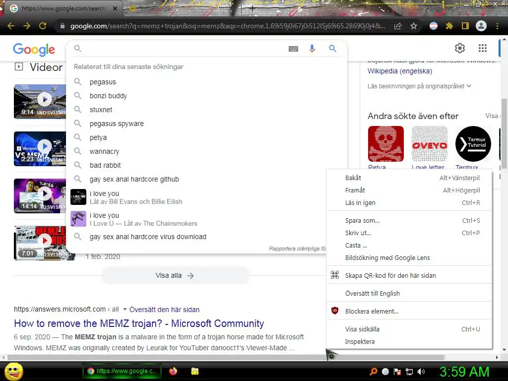
Task: Click the 'Visa alla' button
Action: pyautogui.click(x=175, y=276)
